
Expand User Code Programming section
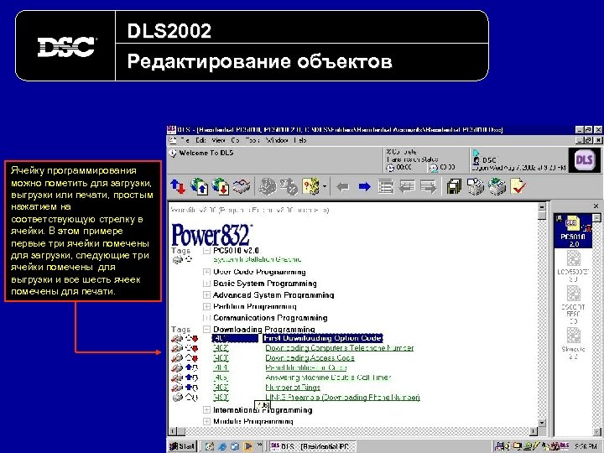click(x=206, y=272)
